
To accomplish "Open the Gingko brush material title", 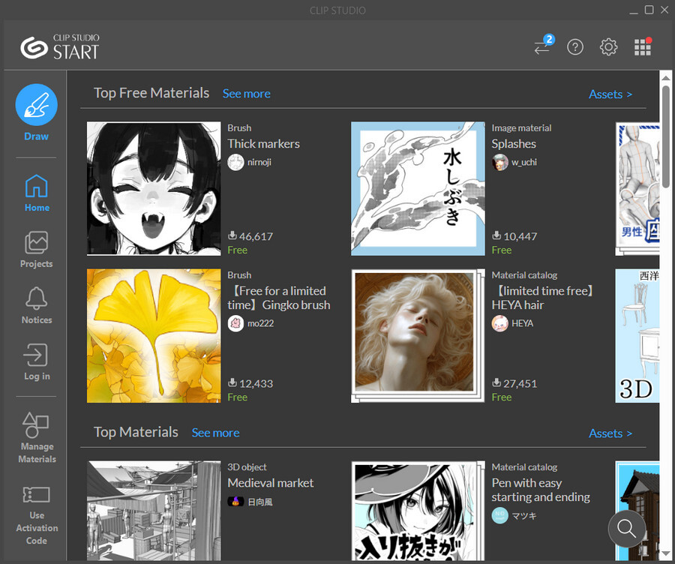I will click(278, 298).
